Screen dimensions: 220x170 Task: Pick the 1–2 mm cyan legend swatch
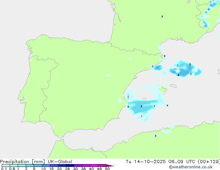22,165
